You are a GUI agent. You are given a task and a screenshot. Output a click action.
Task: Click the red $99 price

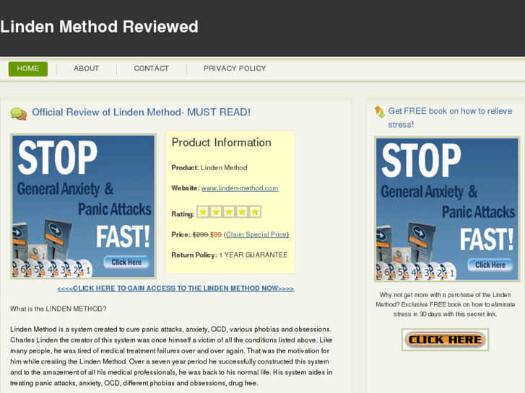[x=216, y=235]
